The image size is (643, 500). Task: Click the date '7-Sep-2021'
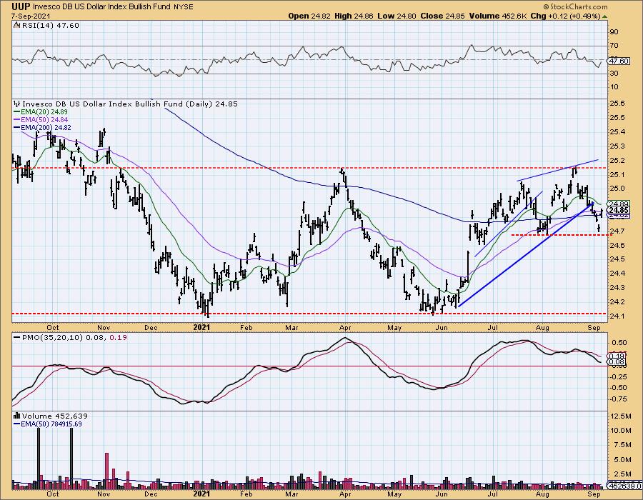click(x=31, y=16)
